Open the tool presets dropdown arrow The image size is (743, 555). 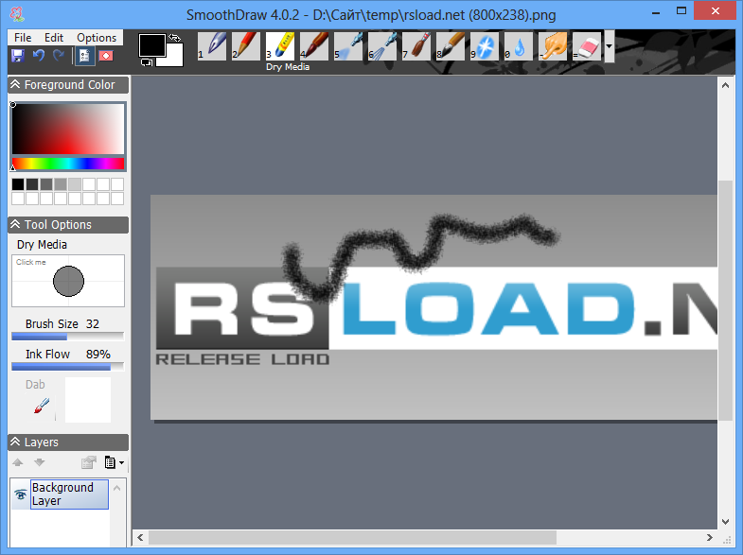(610, 46)
